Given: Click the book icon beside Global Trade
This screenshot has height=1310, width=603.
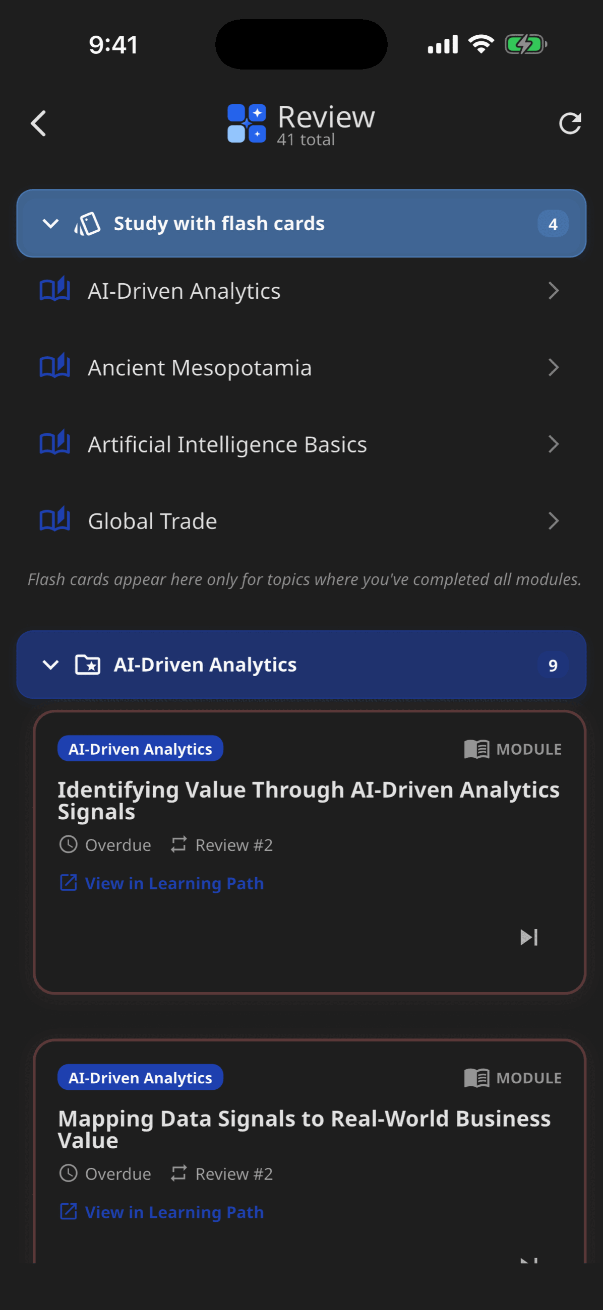Looking at the screenshot, I should click(x=55, y=519).
